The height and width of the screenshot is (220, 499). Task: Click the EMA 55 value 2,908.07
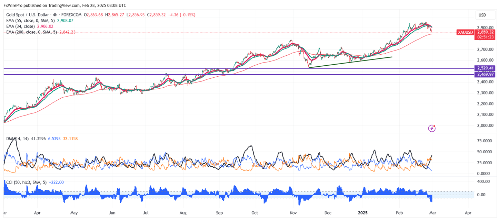click(x=64, y=21)
